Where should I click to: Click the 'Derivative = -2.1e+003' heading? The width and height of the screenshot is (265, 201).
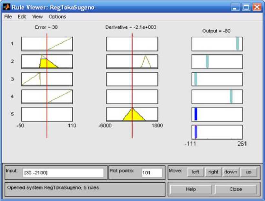coord(131,27)
